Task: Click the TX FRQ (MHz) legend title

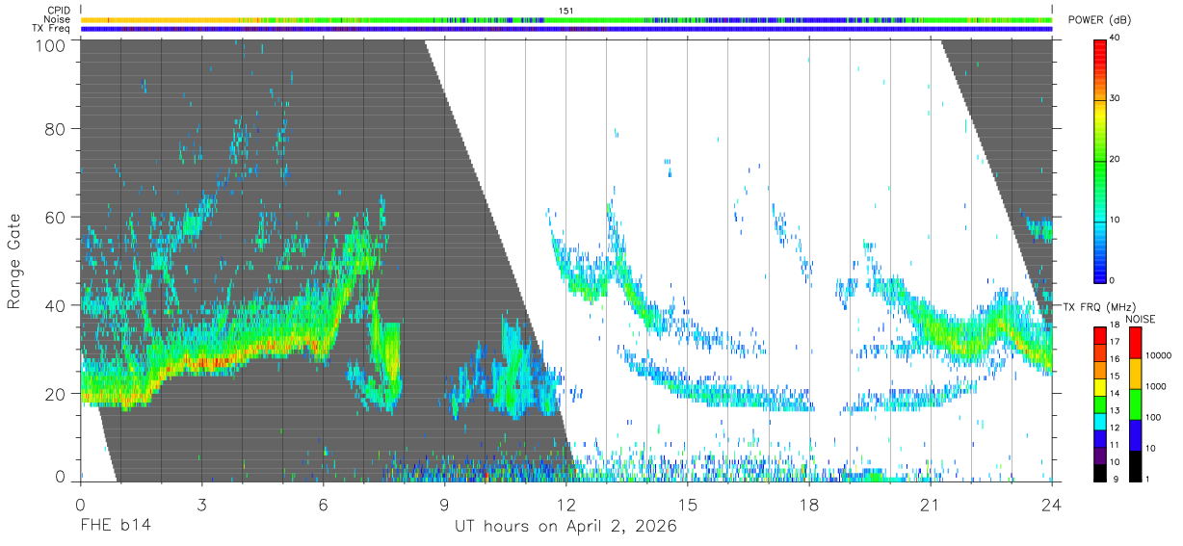Action: (x=1101, y=307)
